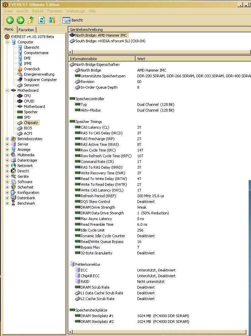This screenshot has width=251, height=336.
Task: Expand the Server node
Action: pyautogui.click(x=7, y=144)
